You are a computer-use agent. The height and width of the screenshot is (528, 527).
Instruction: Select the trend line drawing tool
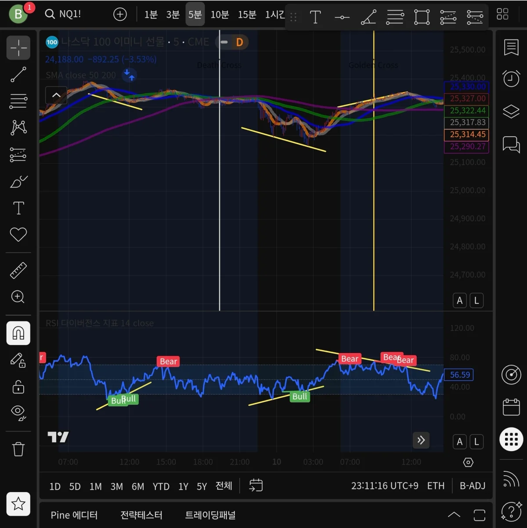(18, 75)
